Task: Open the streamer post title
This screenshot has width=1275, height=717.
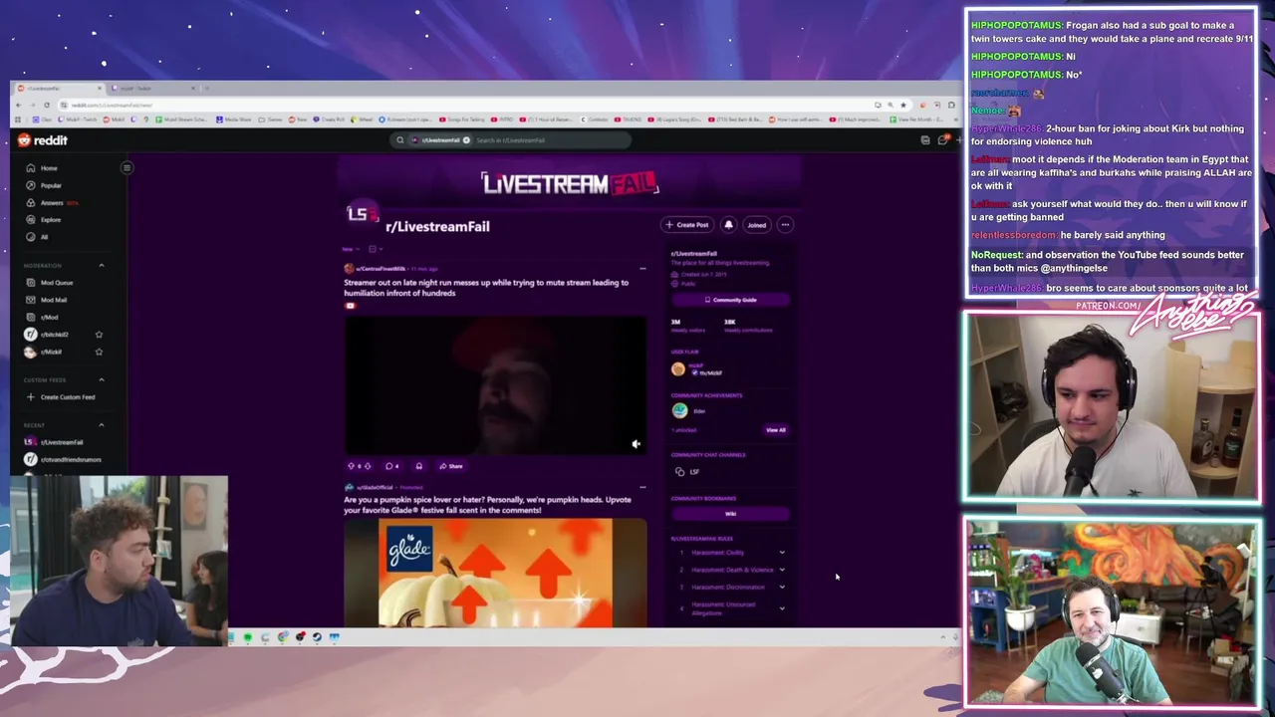Action: pos(486,288)
